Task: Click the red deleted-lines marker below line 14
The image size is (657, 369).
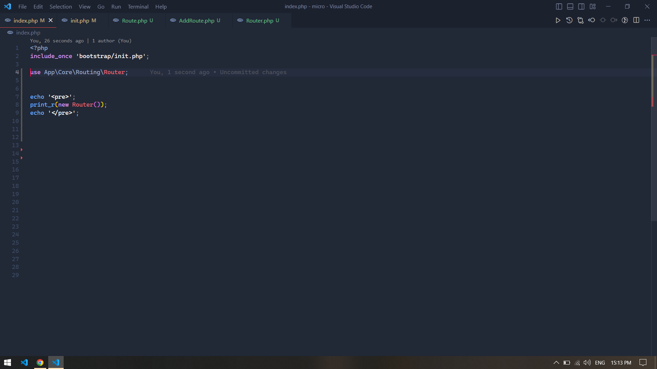Action: click(x=22, y=158)
